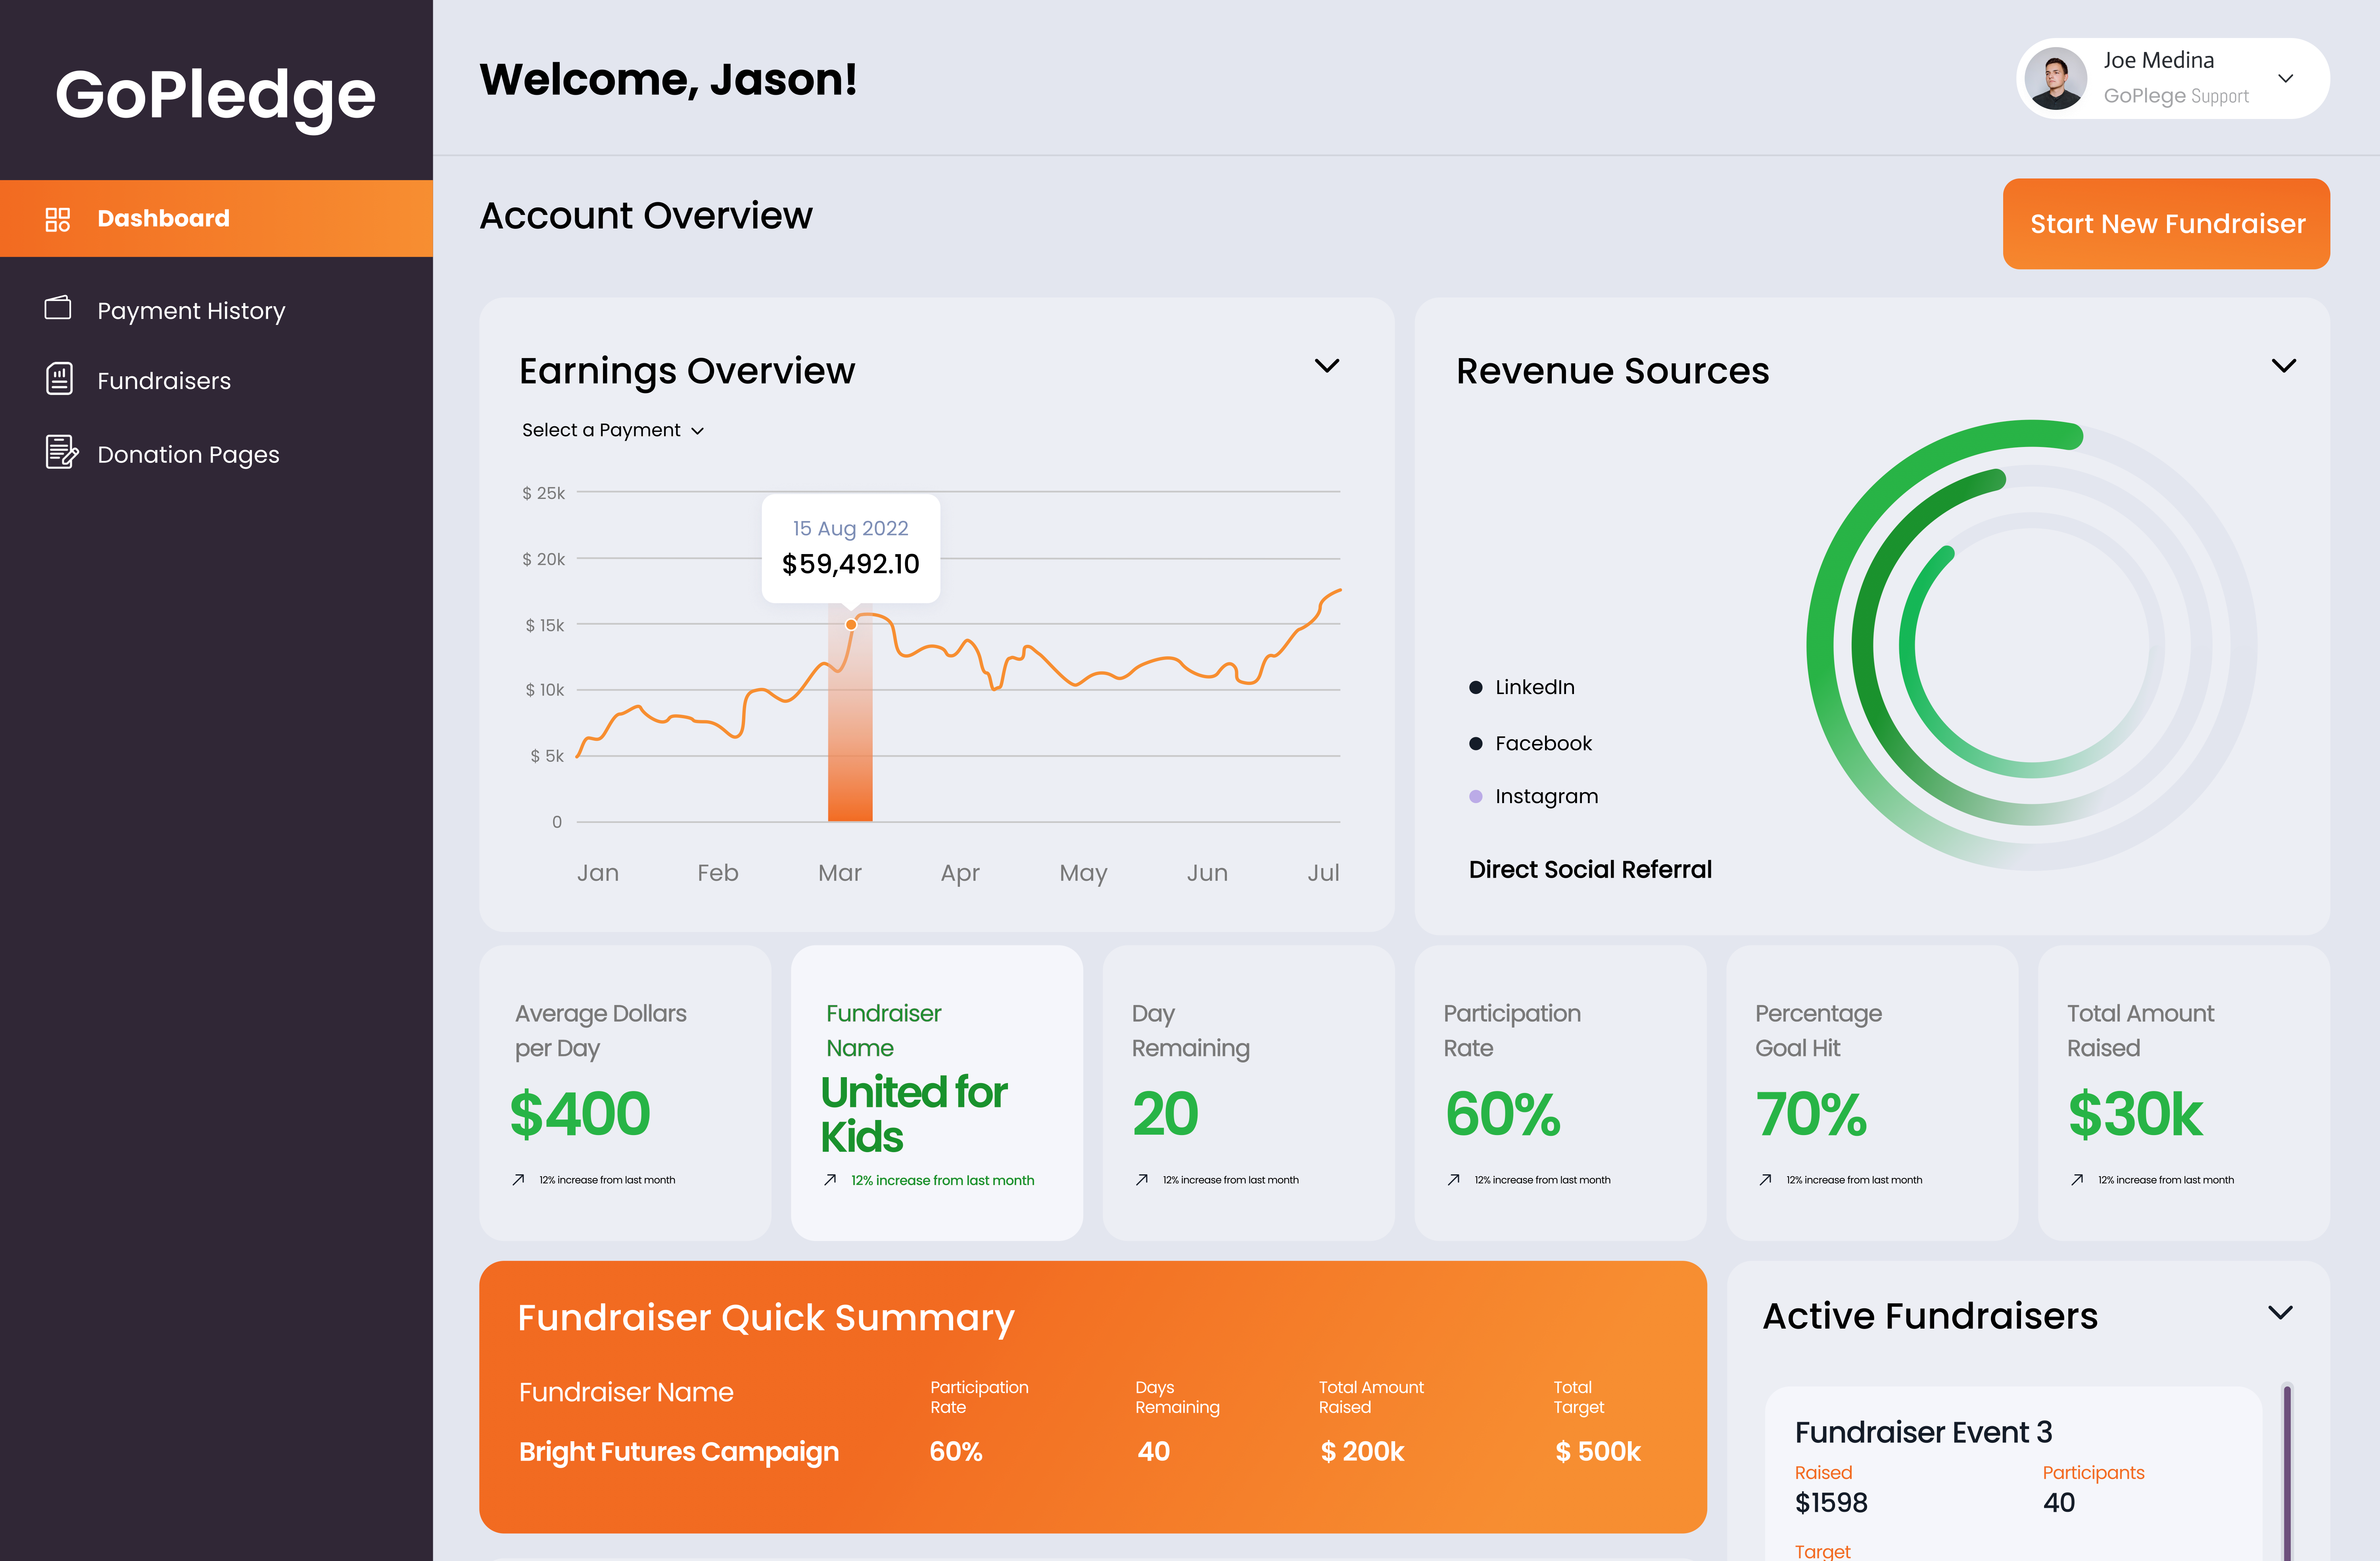Click the Payment History wallet icon

coord(58,308)
